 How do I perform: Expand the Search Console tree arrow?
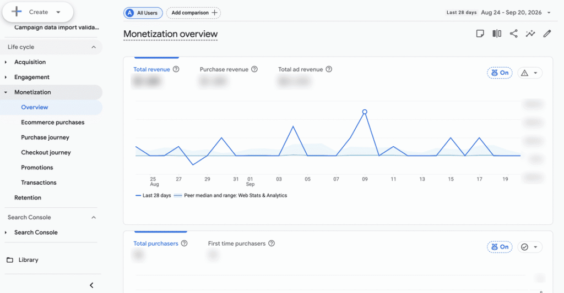[x=6, y=233]
